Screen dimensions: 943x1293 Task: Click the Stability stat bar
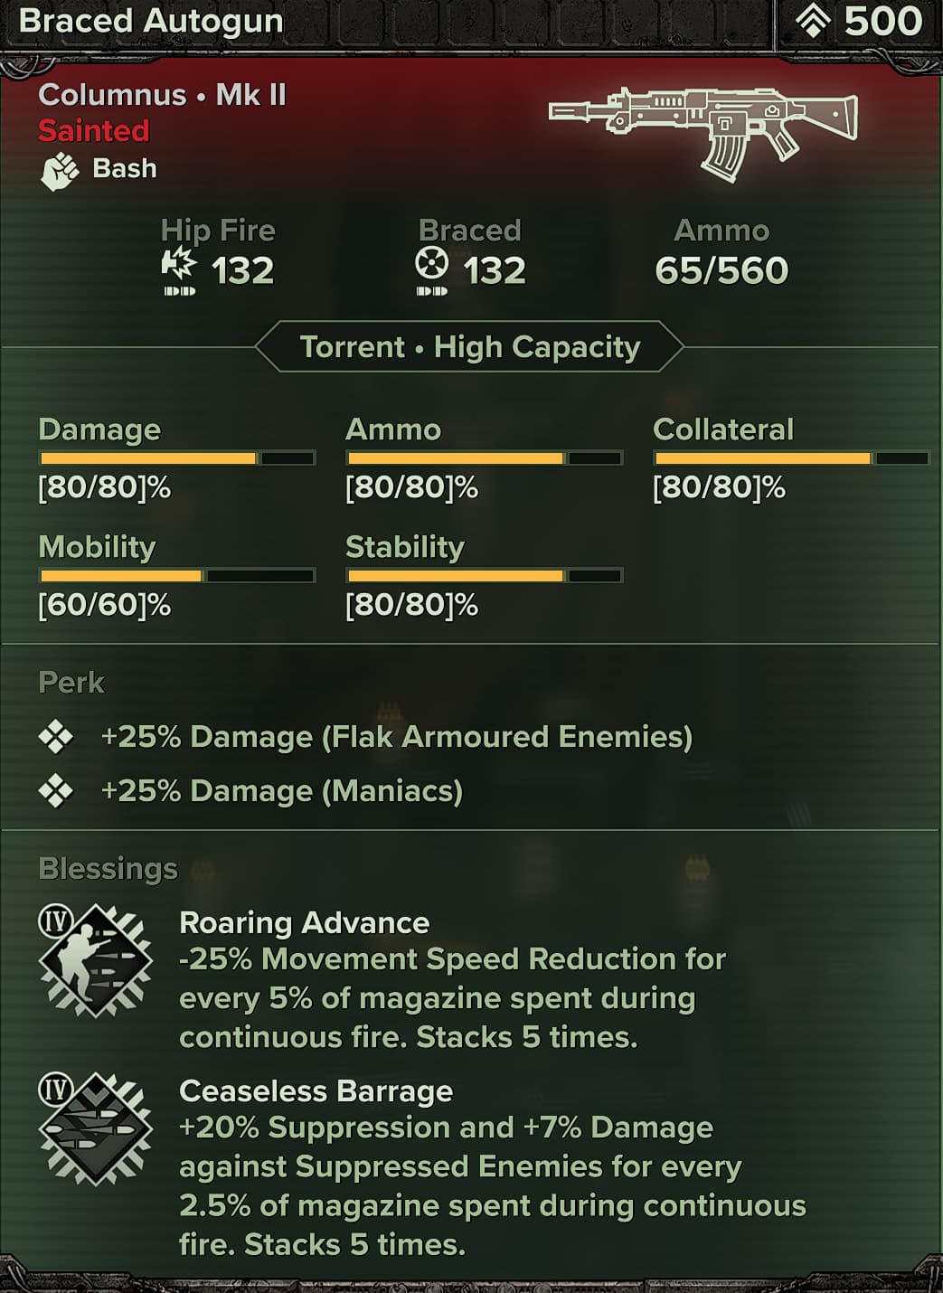(x=485, y=576)
